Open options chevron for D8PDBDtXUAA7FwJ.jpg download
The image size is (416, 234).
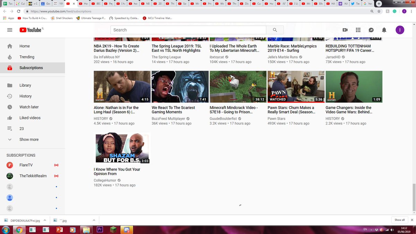[45, 220]
